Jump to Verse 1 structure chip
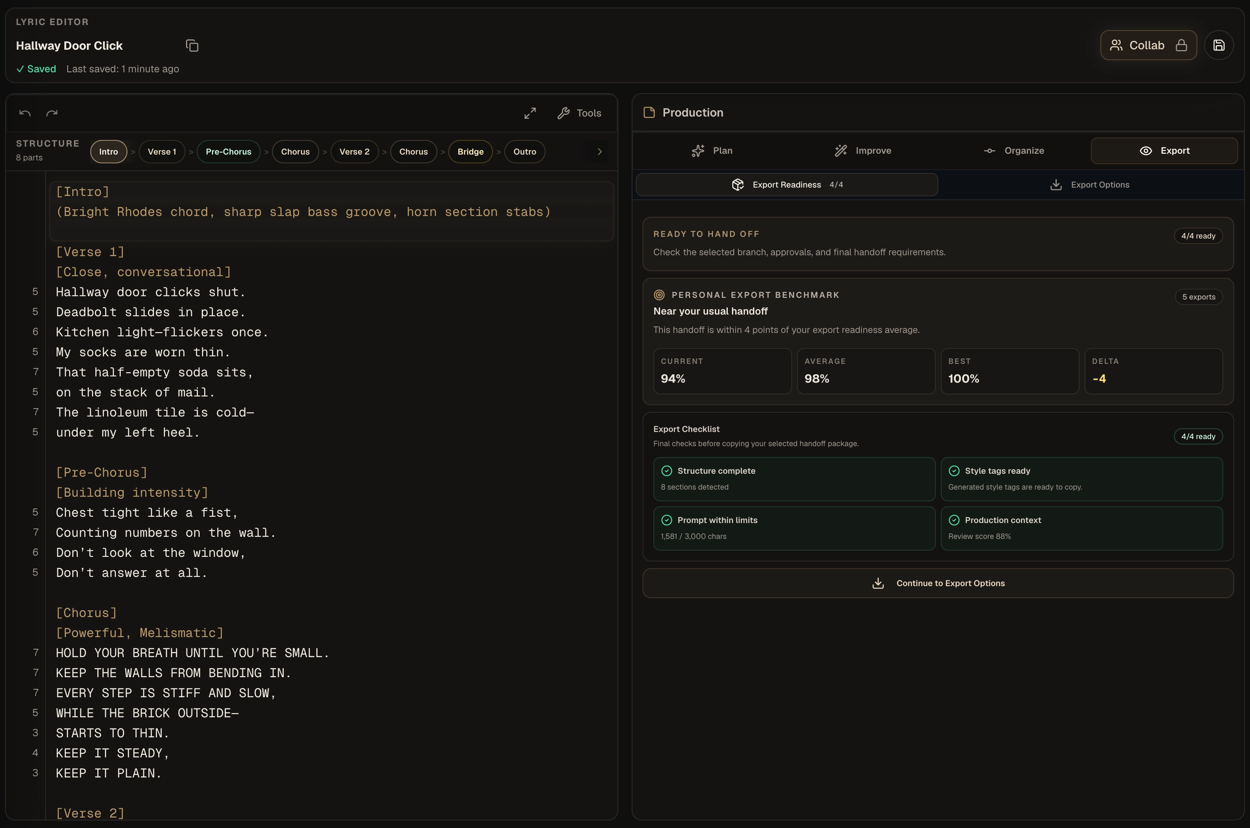Image resolution: width=1250 pixels, height=828 pixels. click(x=162, y=152)
